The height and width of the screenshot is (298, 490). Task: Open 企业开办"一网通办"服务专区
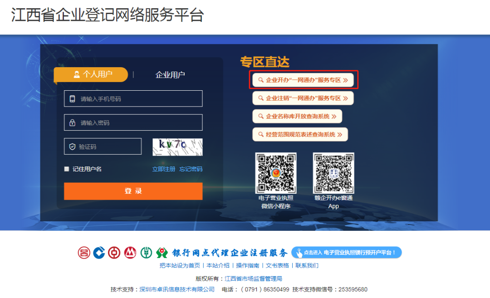303,80
